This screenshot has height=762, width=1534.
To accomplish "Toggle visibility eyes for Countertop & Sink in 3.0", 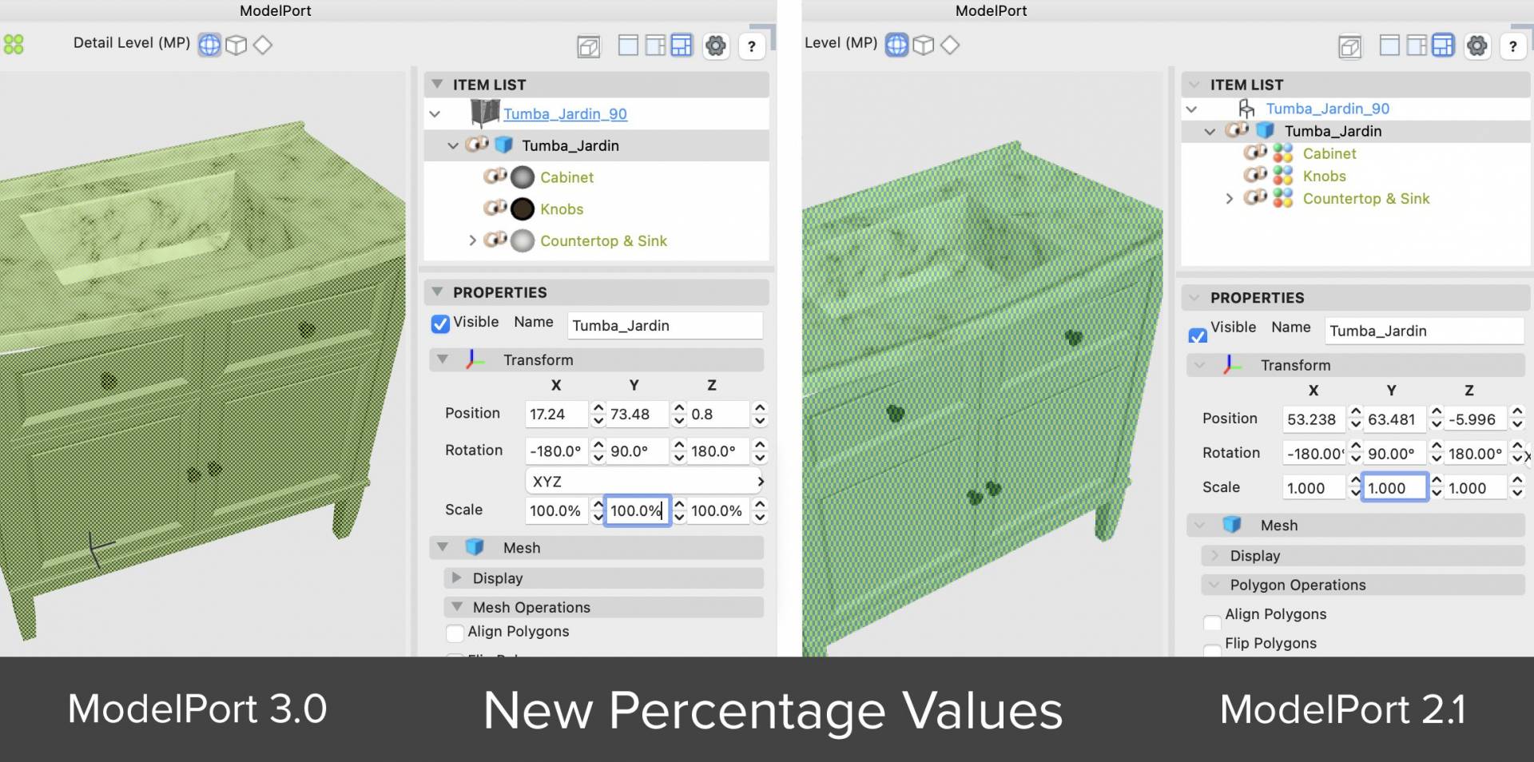I will (x=495, y=239).
